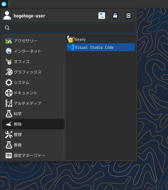Launch Geany from the app list
The height and width of the screenshot is (190, 168).
(101, 40)
